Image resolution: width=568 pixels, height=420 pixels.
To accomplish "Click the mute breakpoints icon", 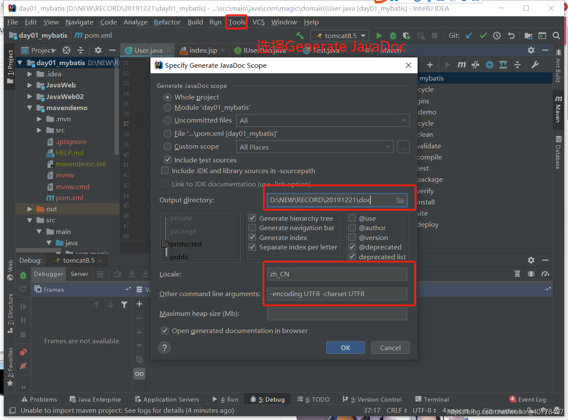I will click(x=23, y=366).
